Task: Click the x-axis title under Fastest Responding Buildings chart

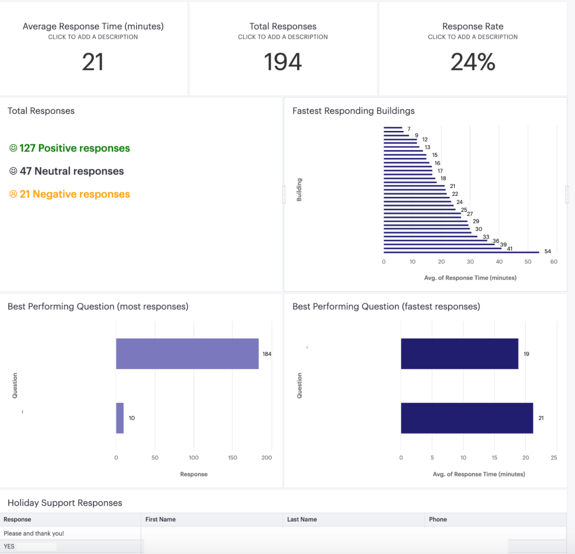Action: click(470, 278)
